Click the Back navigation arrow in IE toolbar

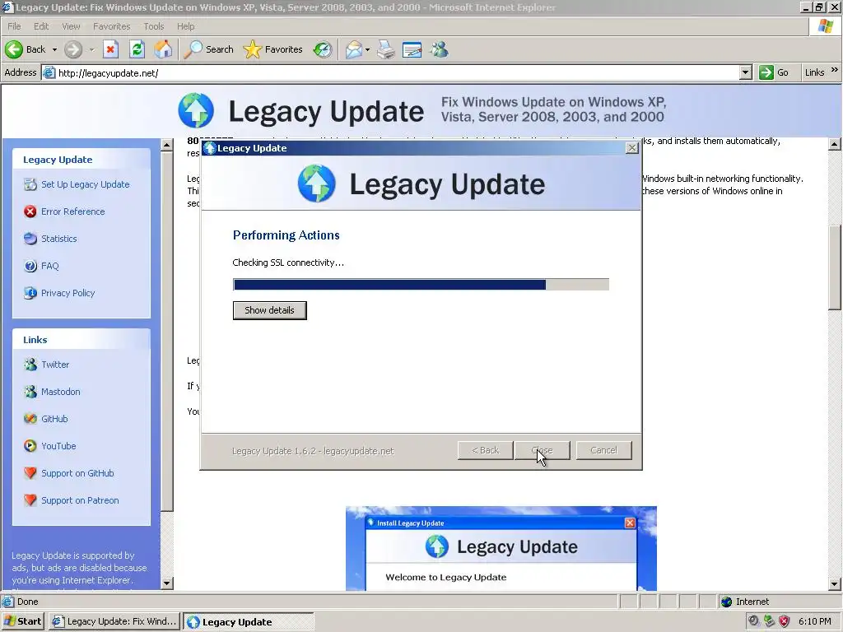[x=14, y=49]
